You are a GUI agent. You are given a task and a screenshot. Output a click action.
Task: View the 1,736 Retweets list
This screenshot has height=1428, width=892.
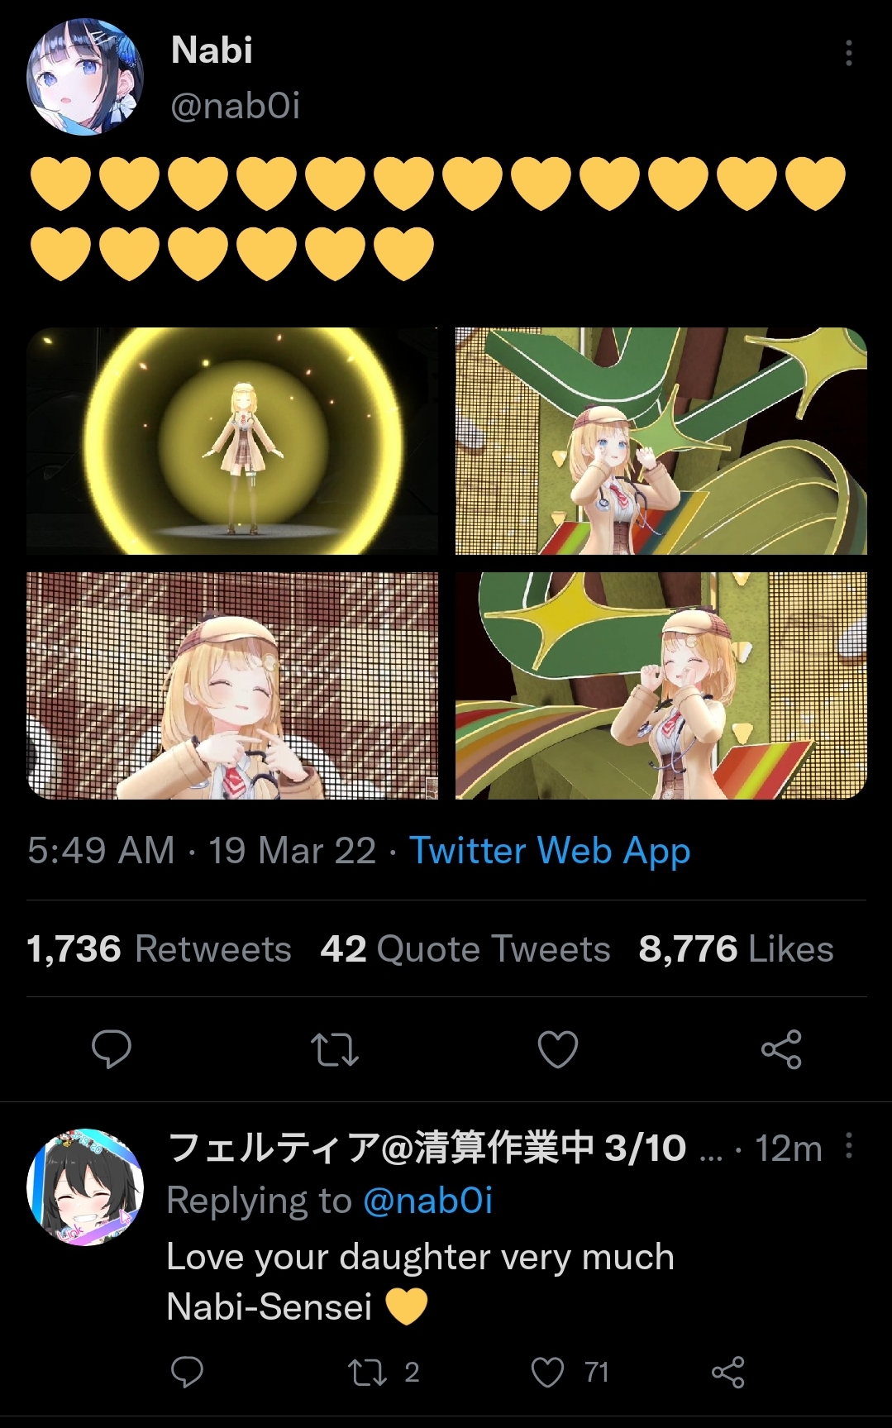(x=159, y=948)
